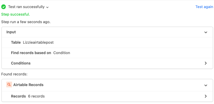Click the Found records label

(x=14, y=74)
